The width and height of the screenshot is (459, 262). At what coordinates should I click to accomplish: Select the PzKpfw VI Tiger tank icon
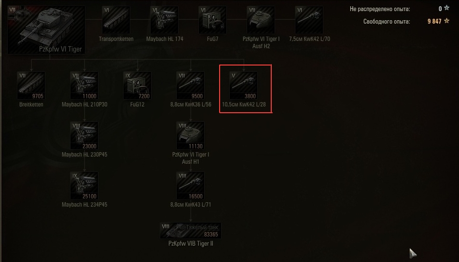(46, 30)
